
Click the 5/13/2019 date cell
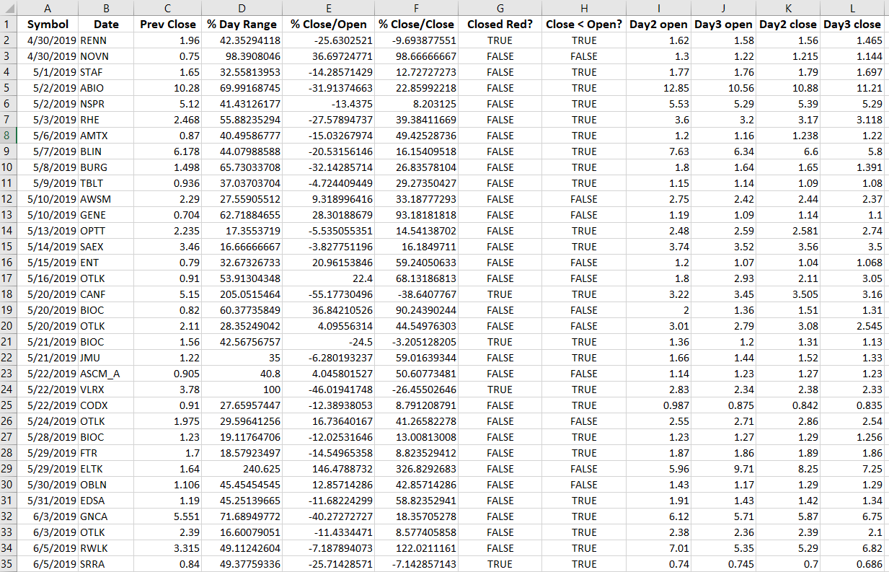coord(48,231)
